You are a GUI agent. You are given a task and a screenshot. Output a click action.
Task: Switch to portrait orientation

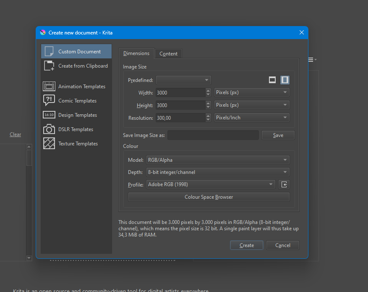(284, 80)
